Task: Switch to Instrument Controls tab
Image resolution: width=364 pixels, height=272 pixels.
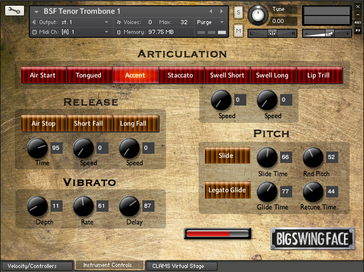Action: (x=109, y=265)
